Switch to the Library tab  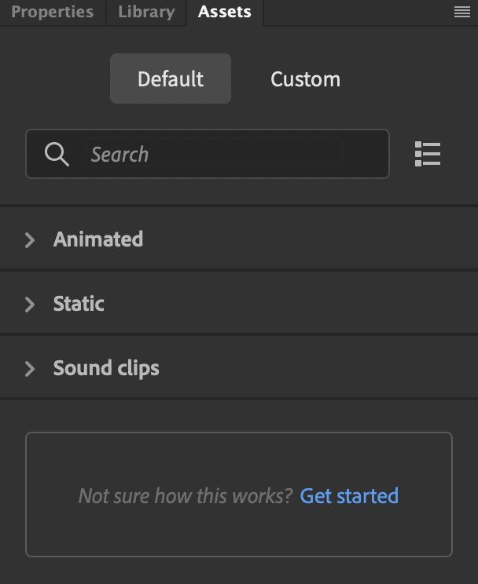tap(146, 12)
